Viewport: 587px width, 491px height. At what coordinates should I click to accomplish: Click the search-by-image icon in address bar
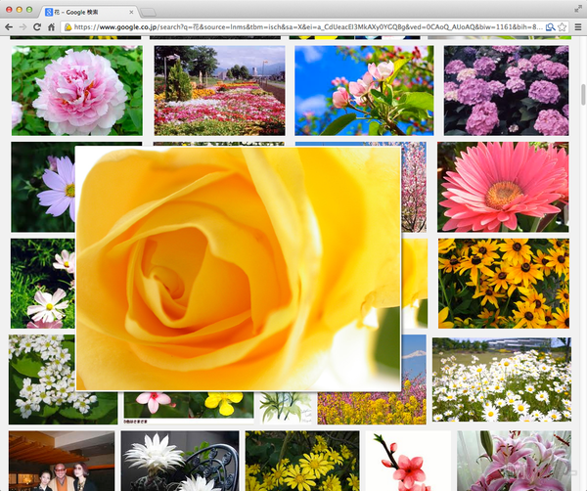pos(550,27)
